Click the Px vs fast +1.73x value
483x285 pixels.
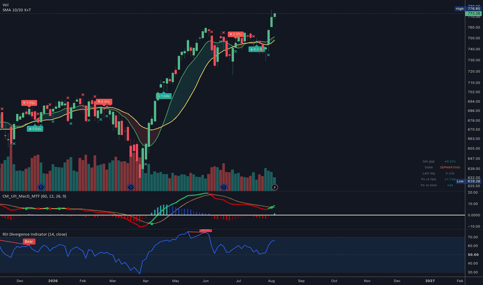tap(450, 179)
